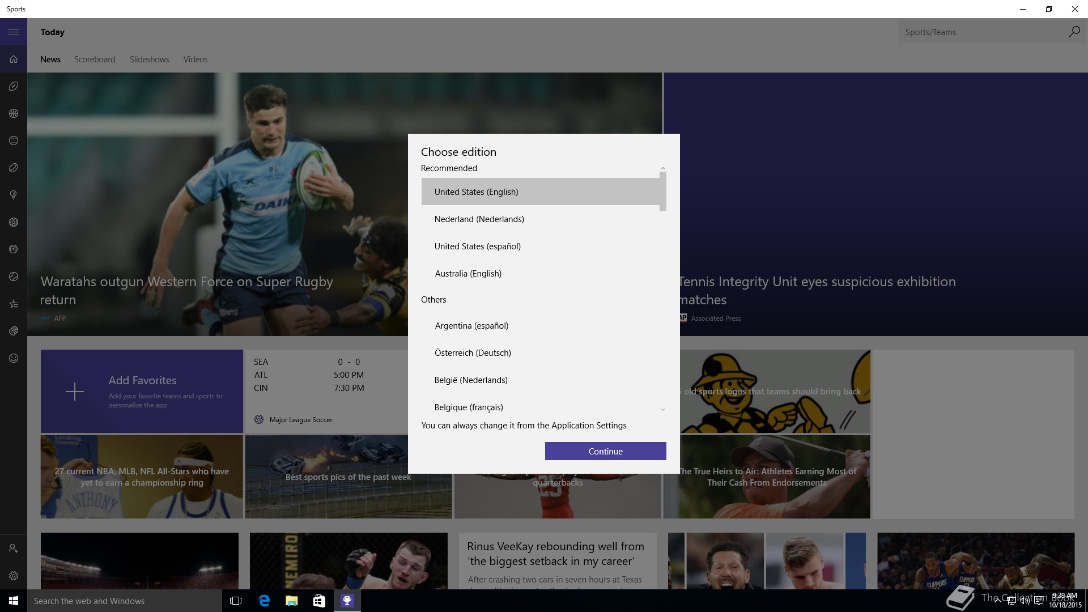Open the hockey puck section icon
Viewport: 1088px width, 612px height.
coord(14,168)
